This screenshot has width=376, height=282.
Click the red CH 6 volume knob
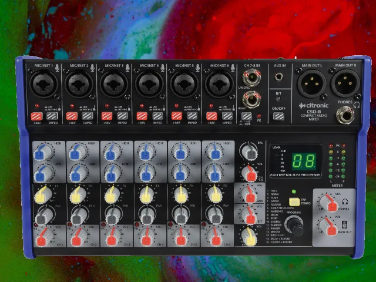point(211,237)
